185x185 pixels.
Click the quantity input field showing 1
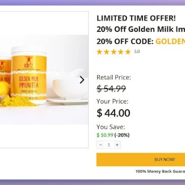109,145
